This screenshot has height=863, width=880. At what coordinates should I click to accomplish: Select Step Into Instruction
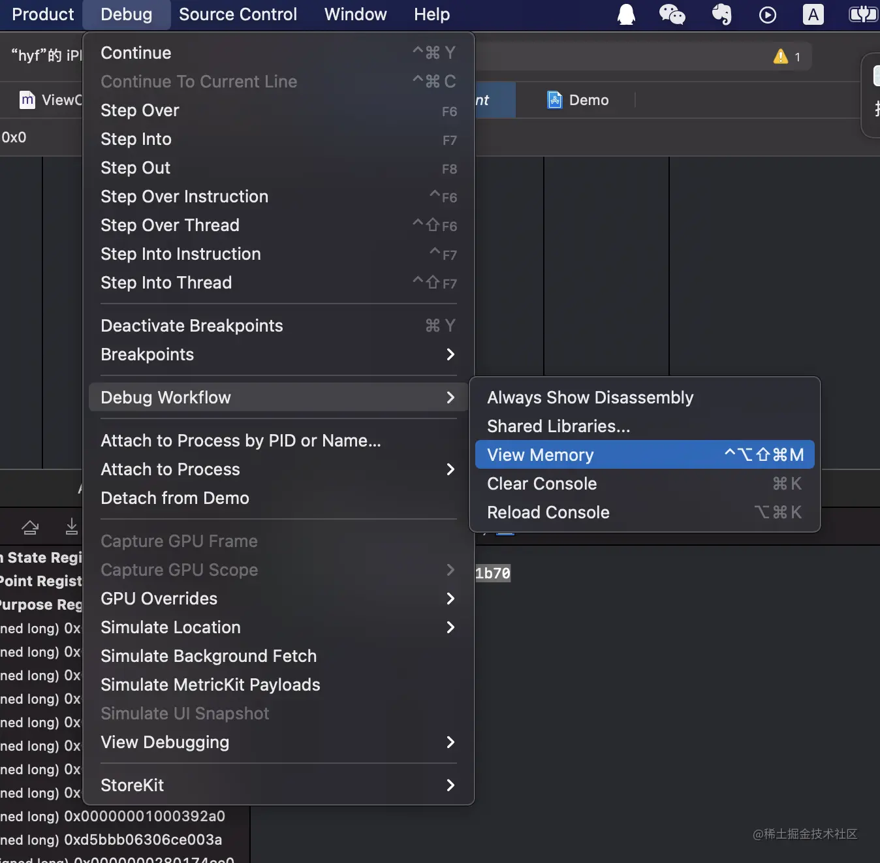[278, 254]
